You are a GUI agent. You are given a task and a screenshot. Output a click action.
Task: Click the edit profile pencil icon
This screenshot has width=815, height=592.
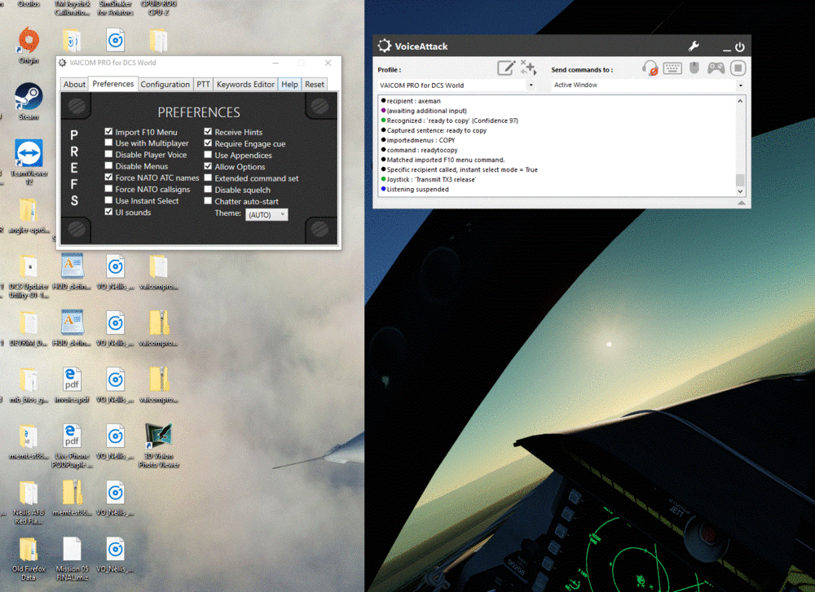click(x=506, y=68)
